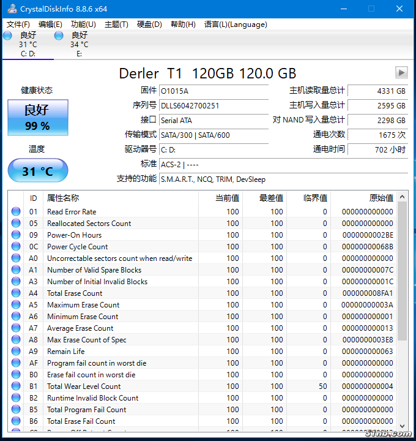This screenshot has height=441, width=416.
Task: Click the firmware field O1015A
Action: point(213,91)
